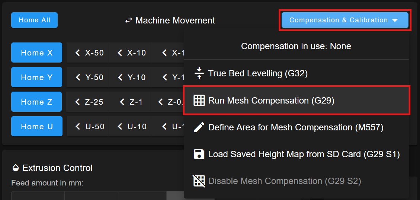This screenshot has width=420, height=200.
Task: Click the dropdown arrow on Compensation & Calibration
Action: pos(395,20)
